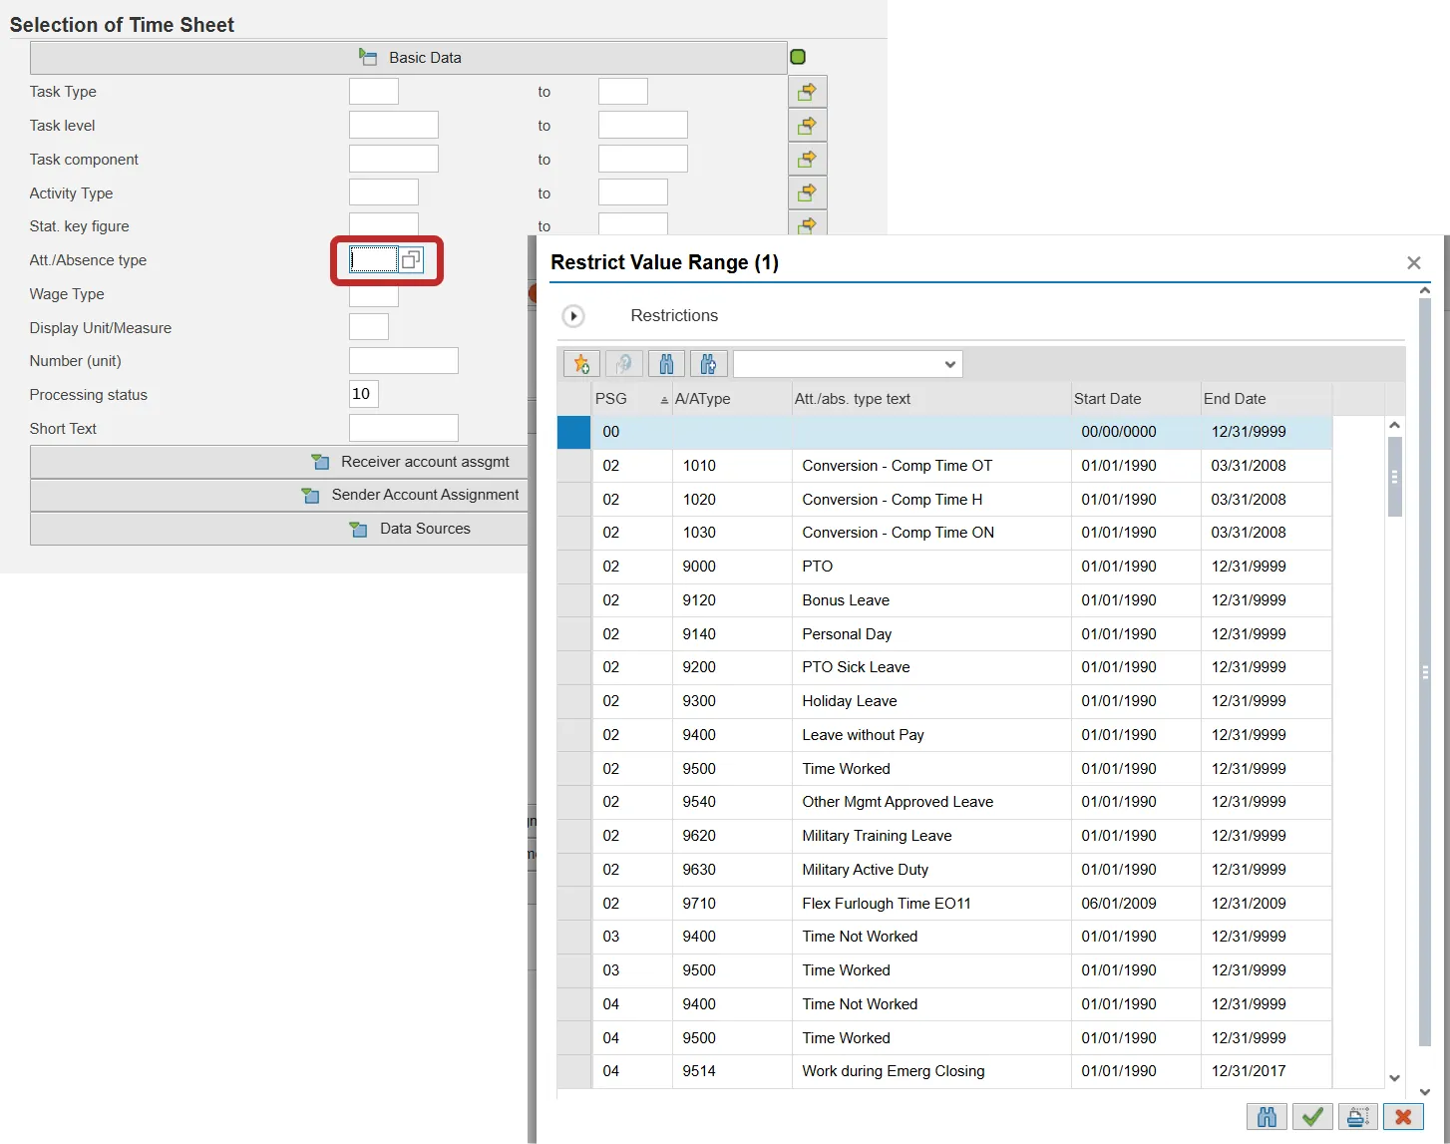Select the PTO Sick Leave row
The width and height of the screenshot is (1450, 1144).
click(x=856, y=667)
